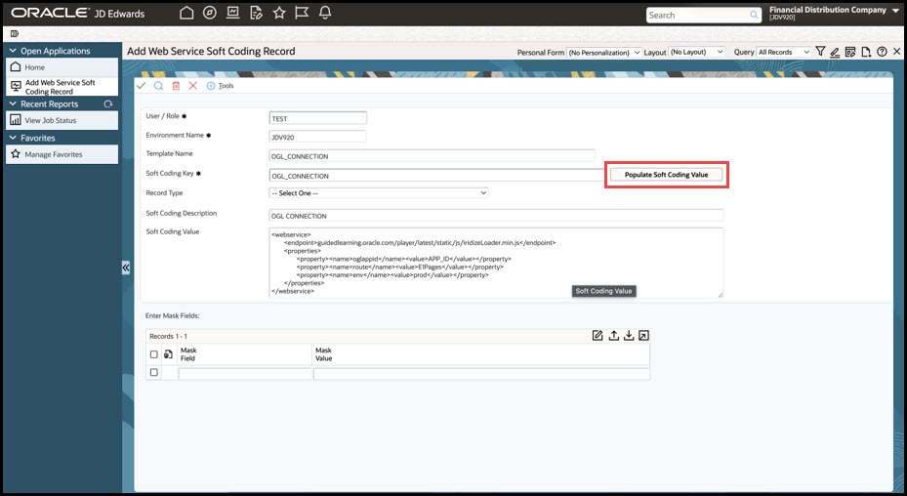The image size is (907, 496).
Task: Open notifications bell icon
Action: [x=325, y=13]
